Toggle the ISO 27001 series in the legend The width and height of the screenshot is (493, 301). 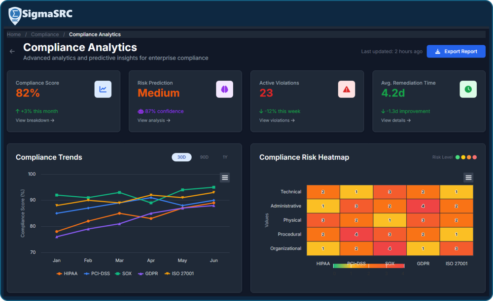(179, 274)
